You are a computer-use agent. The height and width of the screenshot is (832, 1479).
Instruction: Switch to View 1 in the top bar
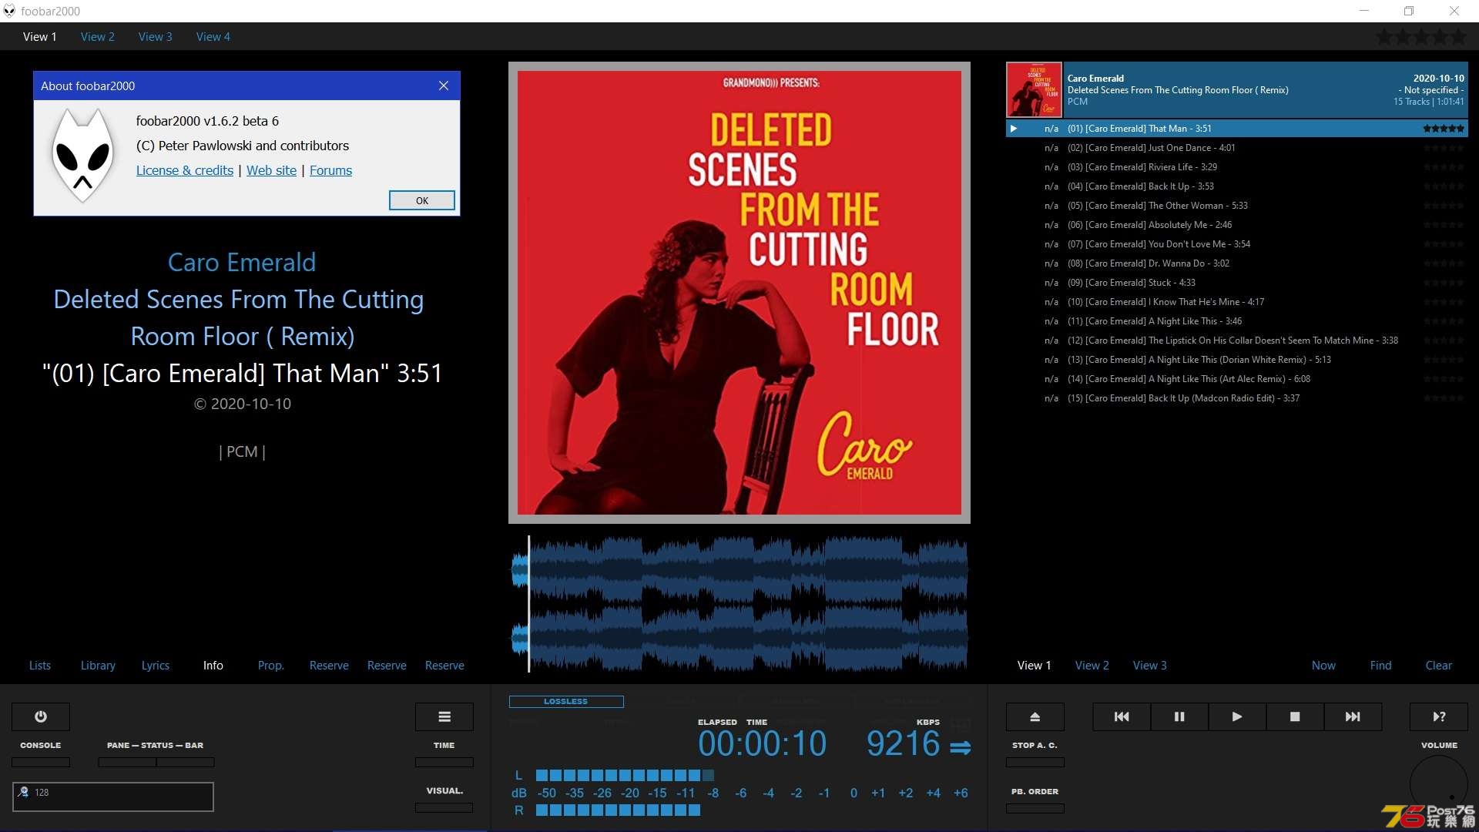point(40,36)
